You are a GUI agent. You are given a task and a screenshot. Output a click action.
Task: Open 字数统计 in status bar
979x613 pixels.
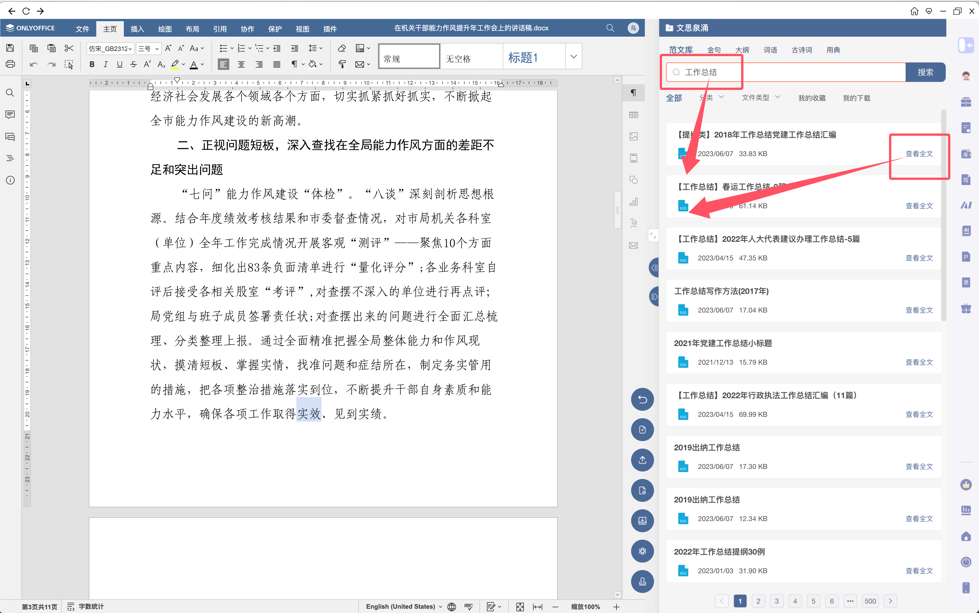(x=86, y=606)
